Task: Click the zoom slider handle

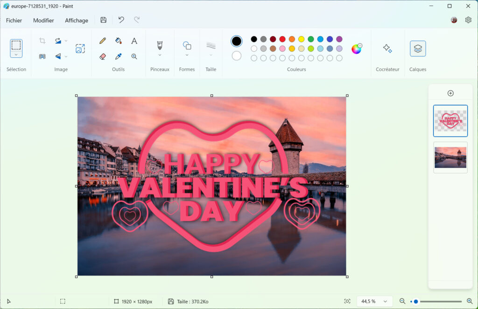Action: tap(415, 302)
